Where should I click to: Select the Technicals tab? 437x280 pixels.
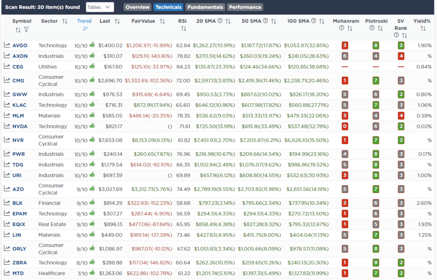[168, 7]
